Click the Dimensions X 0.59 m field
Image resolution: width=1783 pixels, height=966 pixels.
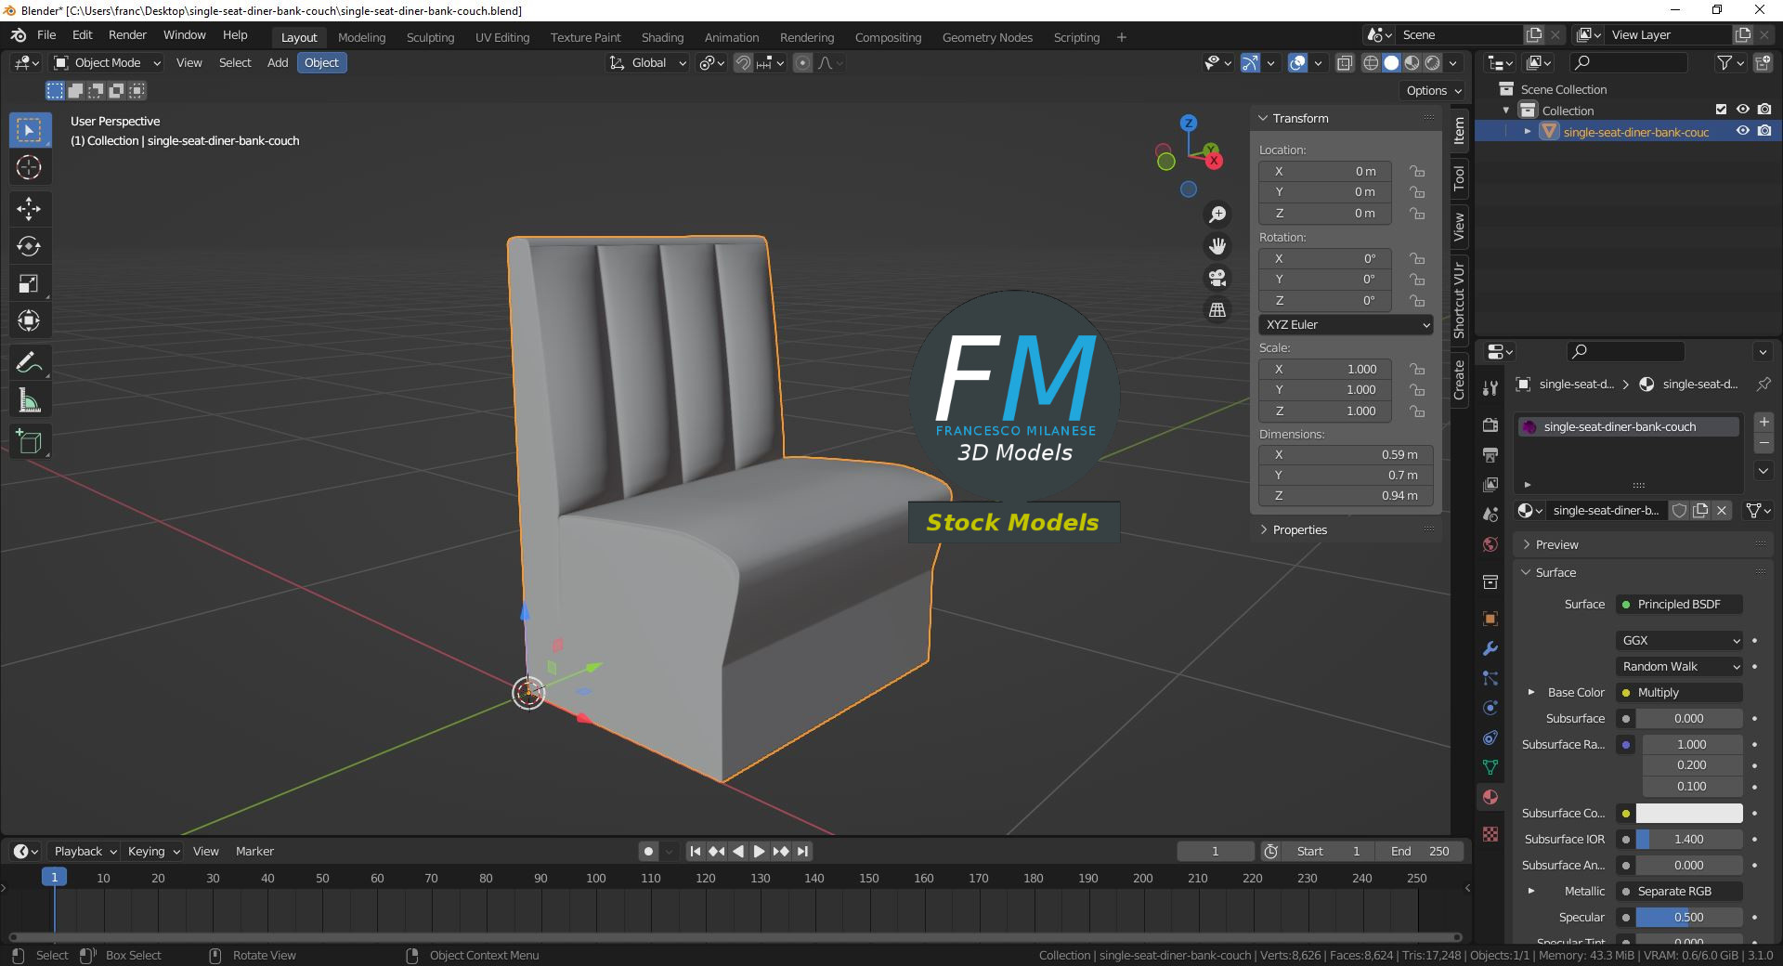point(1346,455)
